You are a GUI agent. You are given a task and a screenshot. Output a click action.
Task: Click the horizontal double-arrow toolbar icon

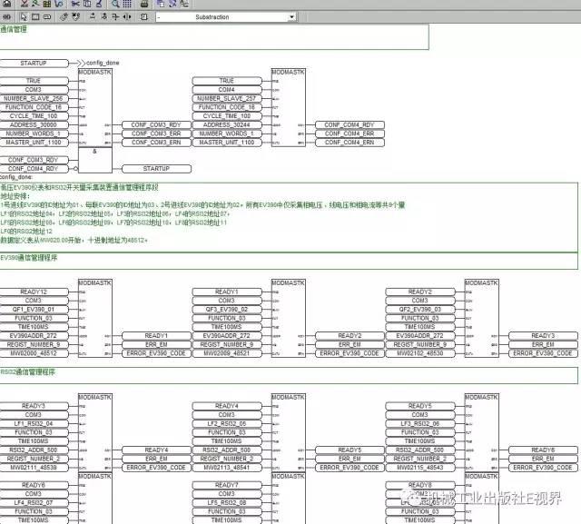click(127, 17)
